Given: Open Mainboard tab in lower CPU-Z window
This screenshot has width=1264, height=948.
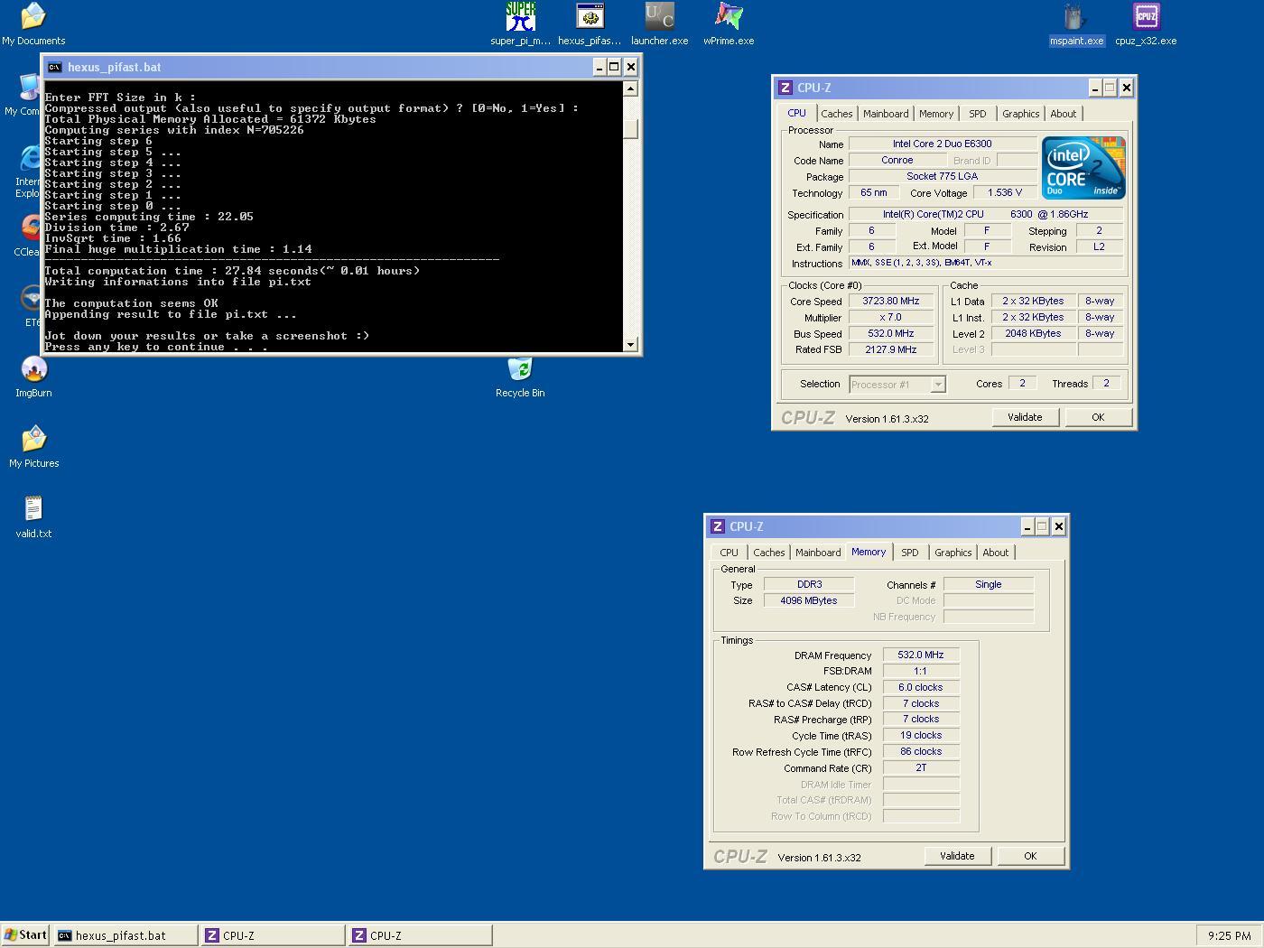Looking at the screenshot, I should [x=818, y=553].
